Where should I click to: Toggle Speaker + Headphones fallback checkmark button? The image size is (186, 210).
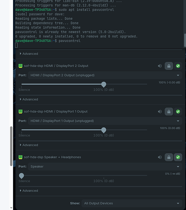(x=178, y=157)
